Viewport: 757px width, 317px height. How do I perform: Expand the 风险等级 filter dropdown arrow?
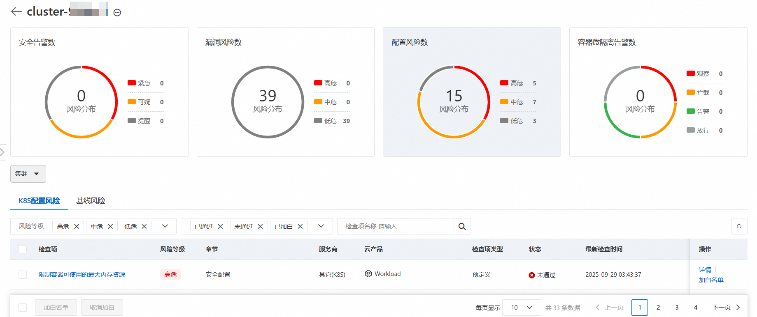(x=165, y=226)
